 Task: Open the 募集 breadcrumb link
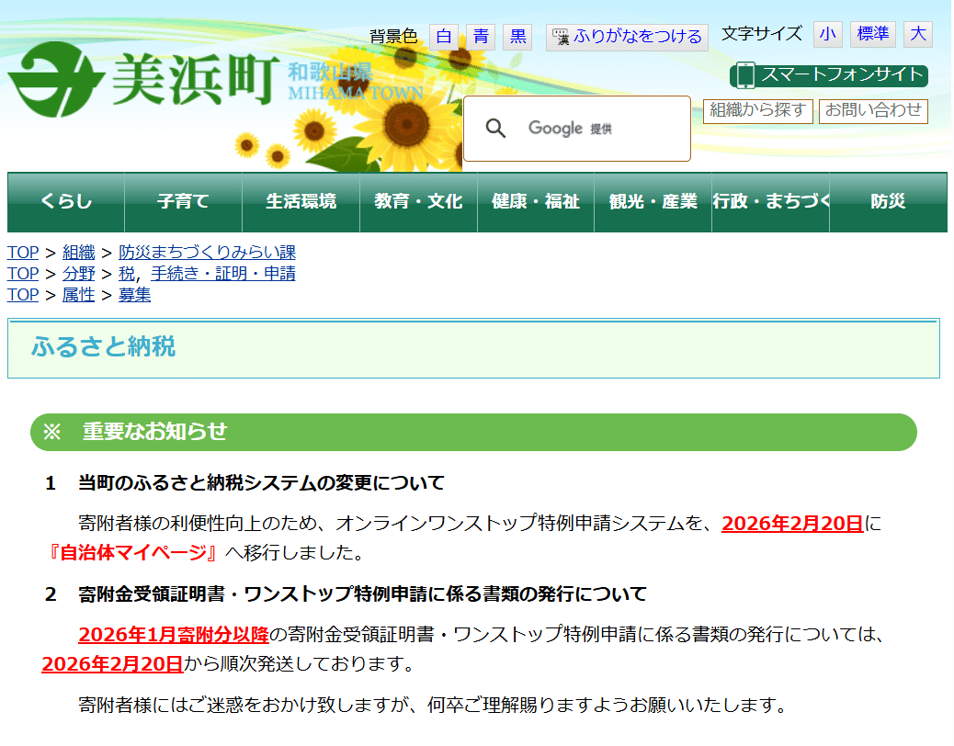134,294
